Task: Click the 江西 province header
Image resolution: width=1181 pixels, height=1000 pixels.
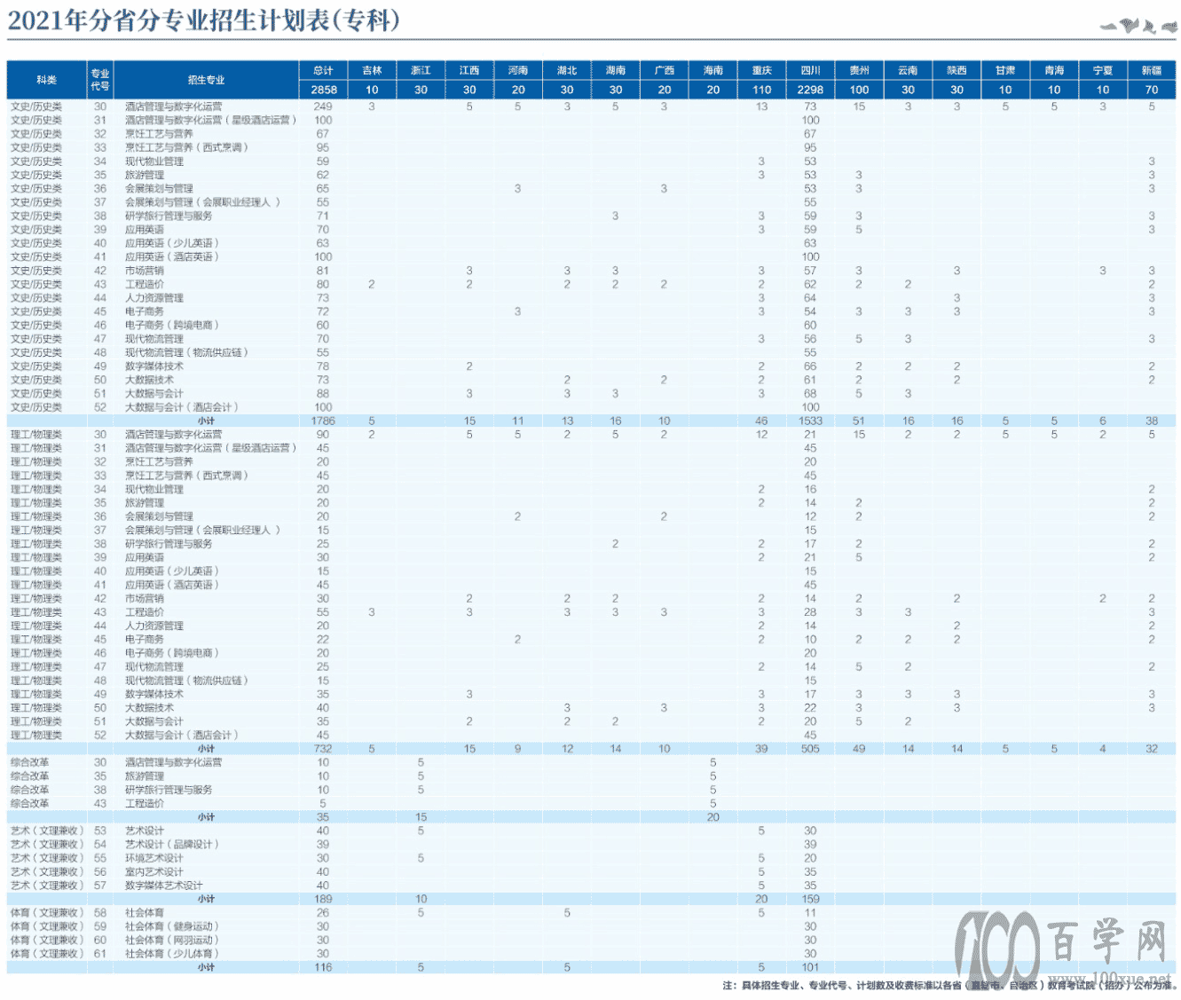Action: coord(469,70)
